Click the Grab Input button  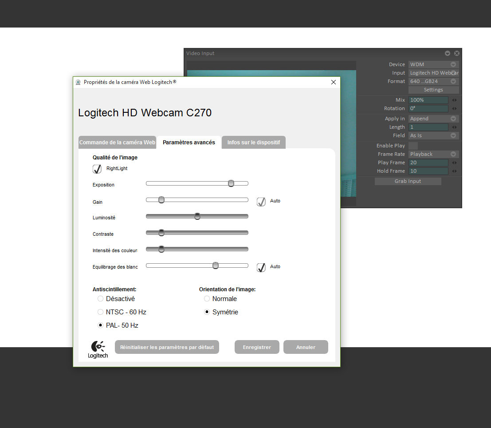click(408, 181)
